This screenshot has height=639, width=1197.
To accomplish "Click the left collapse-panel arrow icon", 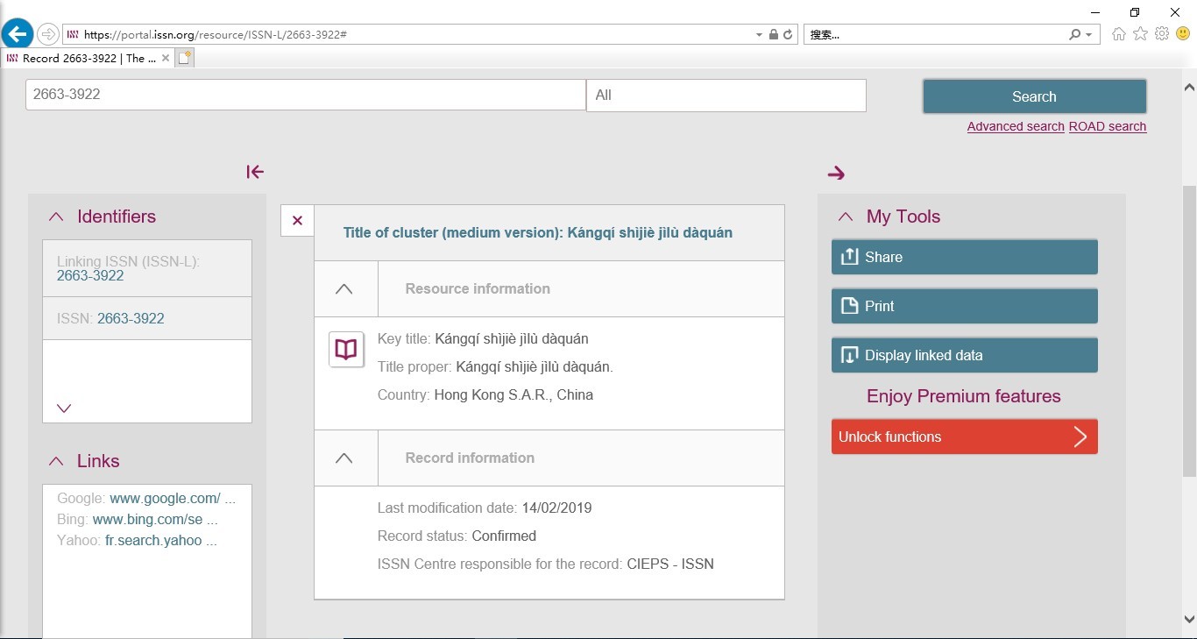I will (x=255, y=172).
